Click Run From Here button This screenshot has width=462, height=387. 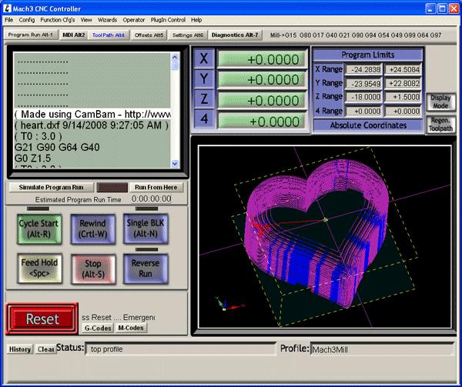pyautogui.click(x=156, y=188)
